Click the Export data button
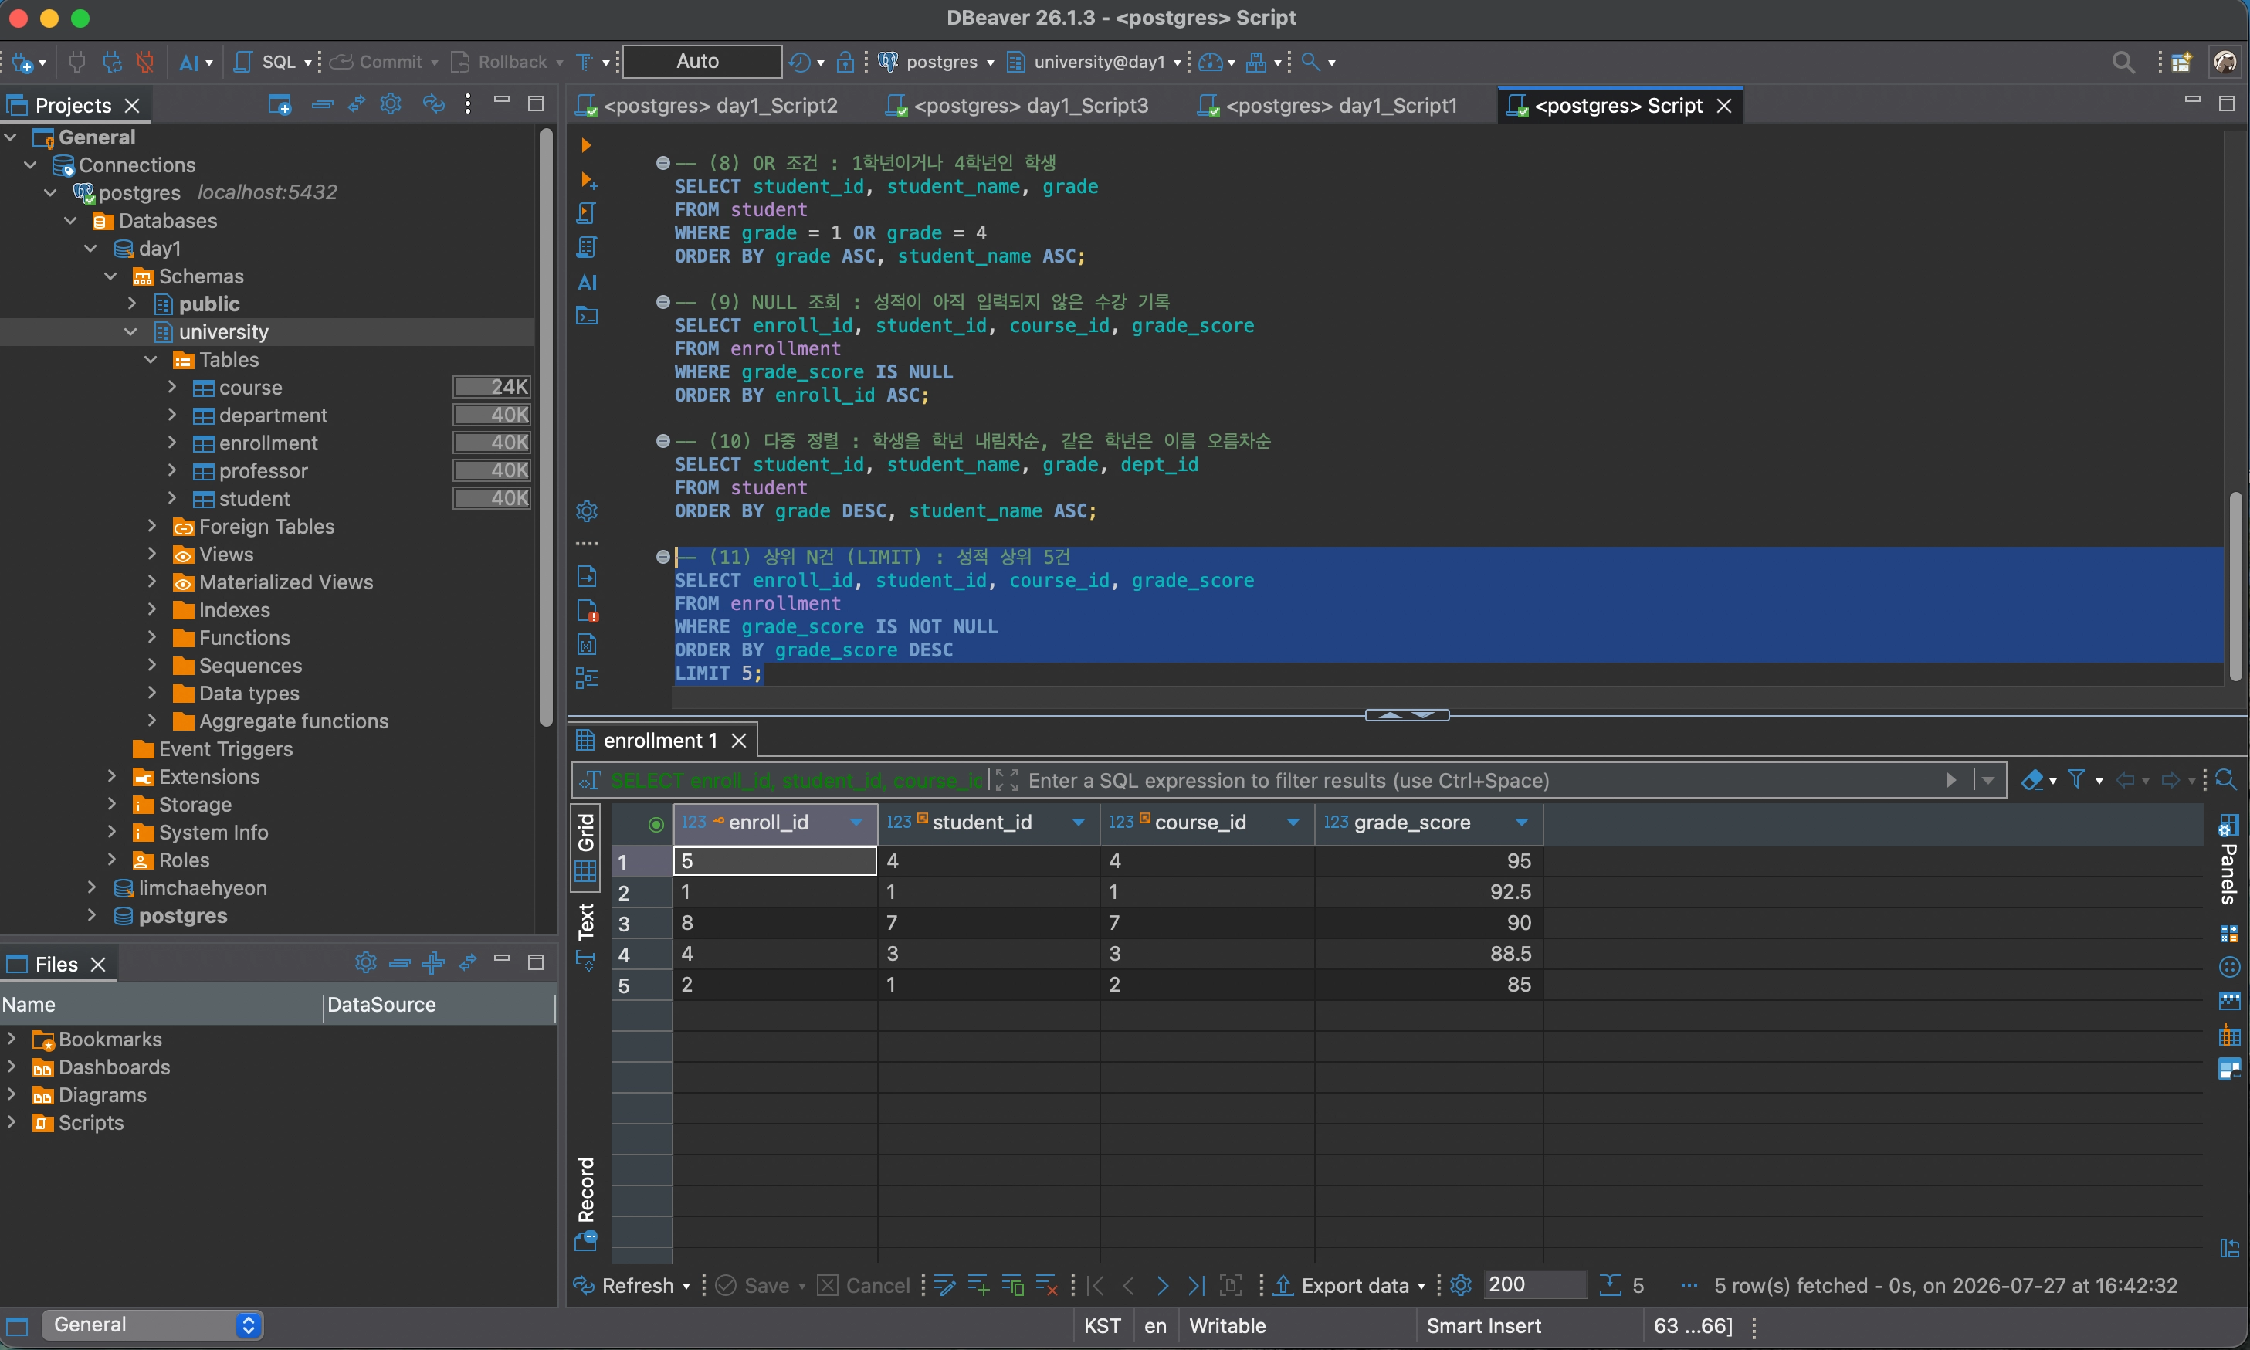Image resolution: width=2250 pixels, height=1350 pixels. click(x=1343, y=1285)
